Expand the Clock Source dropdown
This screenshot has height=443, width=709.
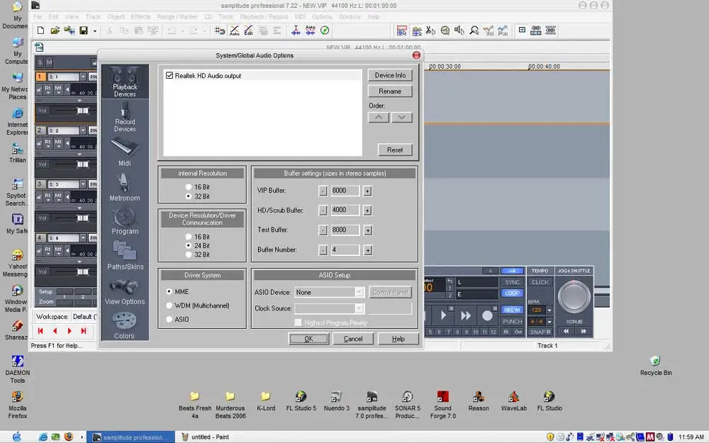click(x=359, y=308)
